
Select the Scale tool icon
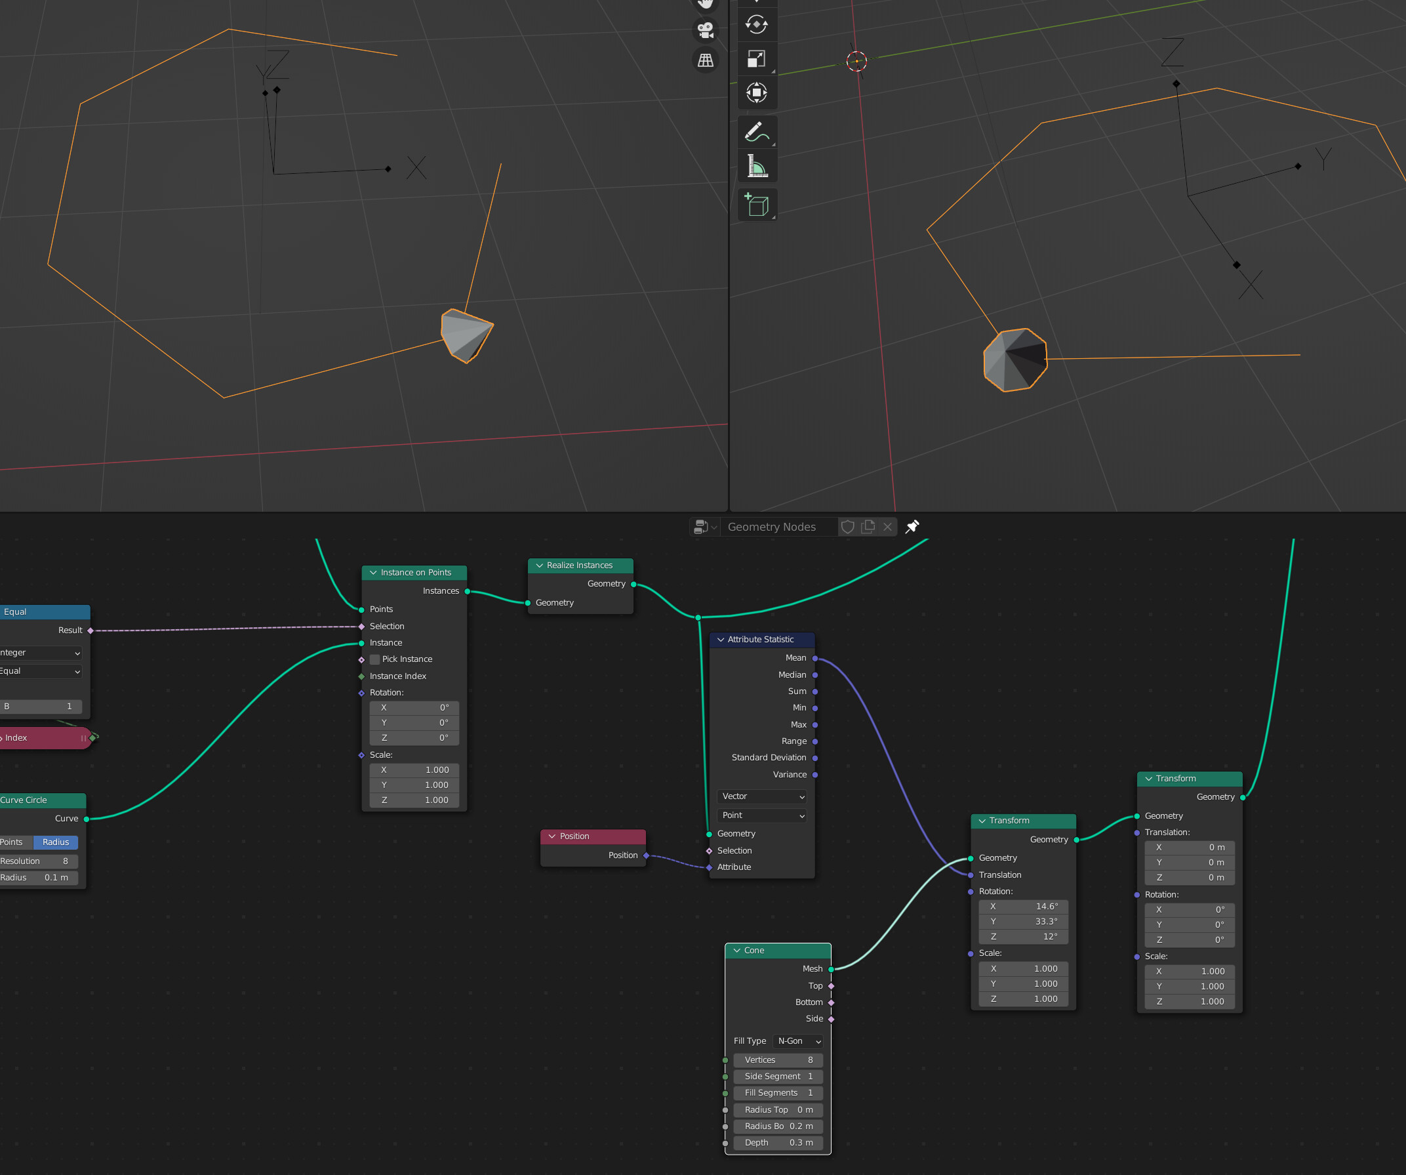[757, 59]
